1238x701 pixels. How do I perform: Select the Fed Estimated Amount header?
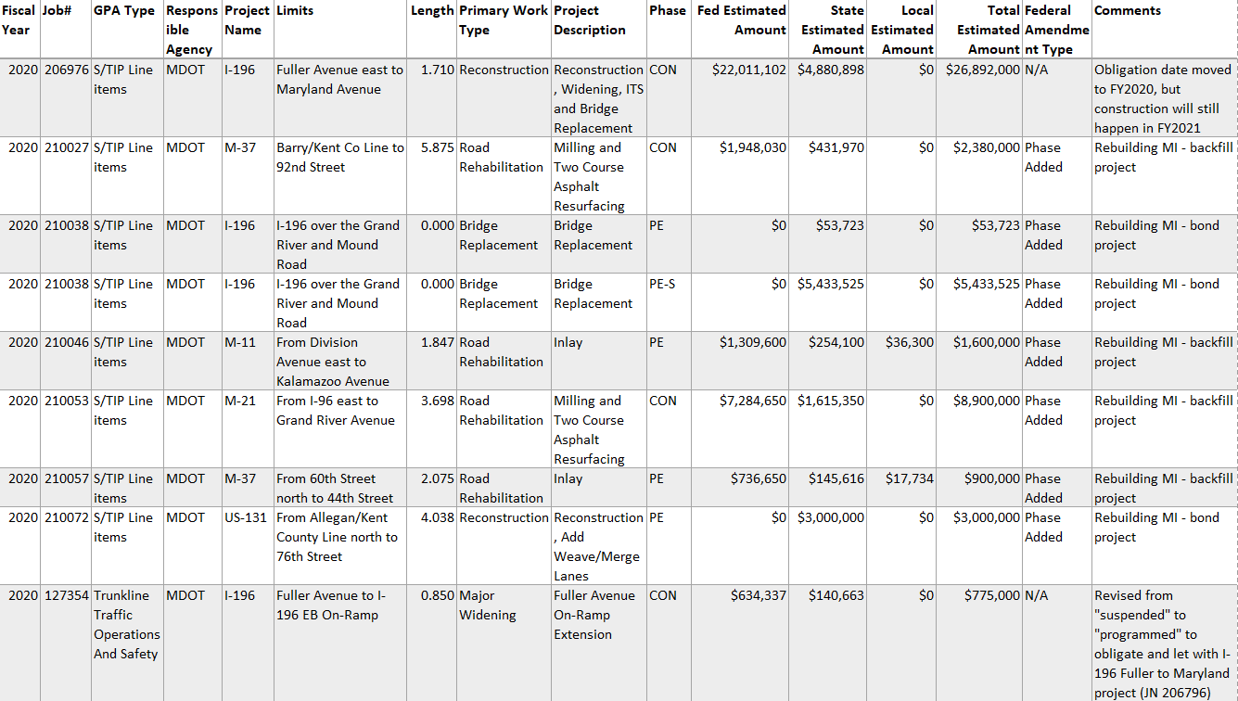(741, 30)
